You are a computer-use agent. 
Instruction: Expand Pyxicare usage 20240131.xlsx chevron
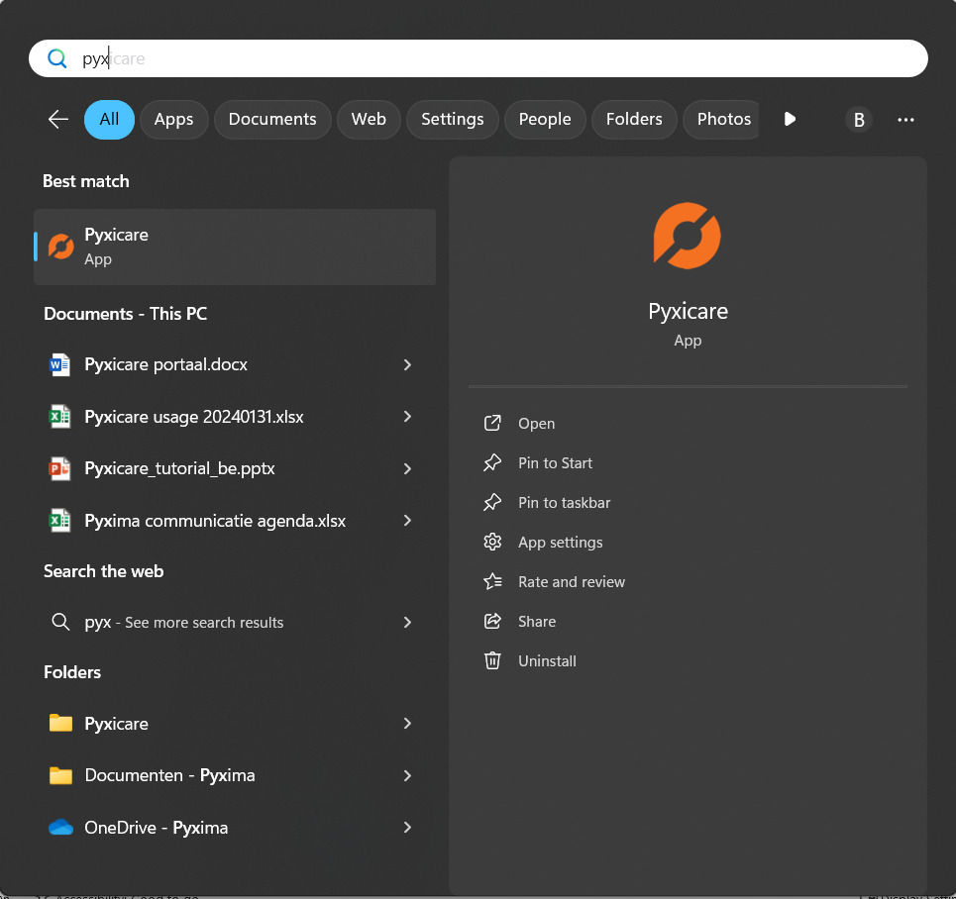[407, 417]
